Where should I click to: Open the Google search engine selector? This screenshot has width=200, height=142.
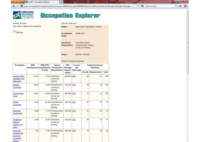pos(143,6)
